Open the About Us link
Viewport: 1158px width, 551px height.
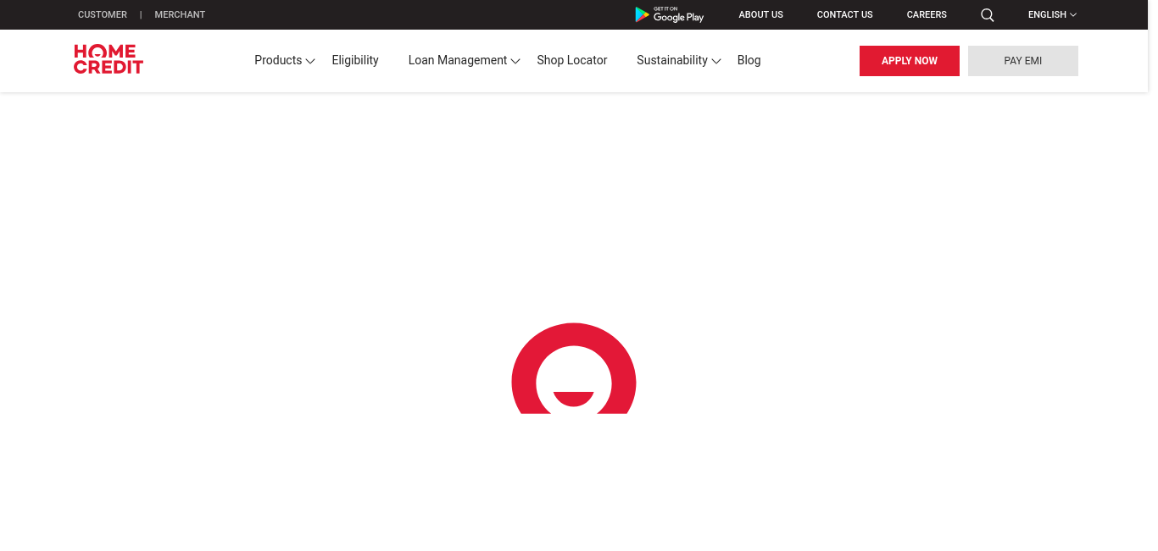[x=761, y=14]
